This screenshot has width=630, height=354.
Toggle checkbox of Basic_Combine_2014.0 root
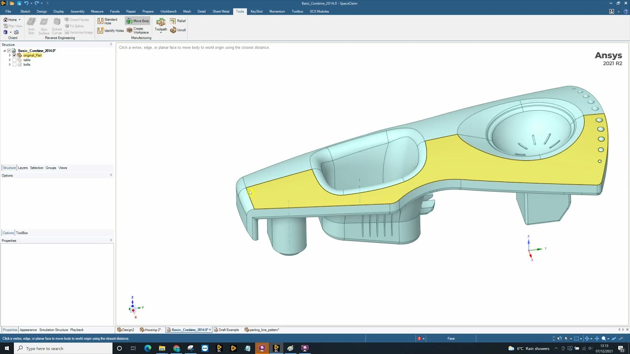coord(9,51)
